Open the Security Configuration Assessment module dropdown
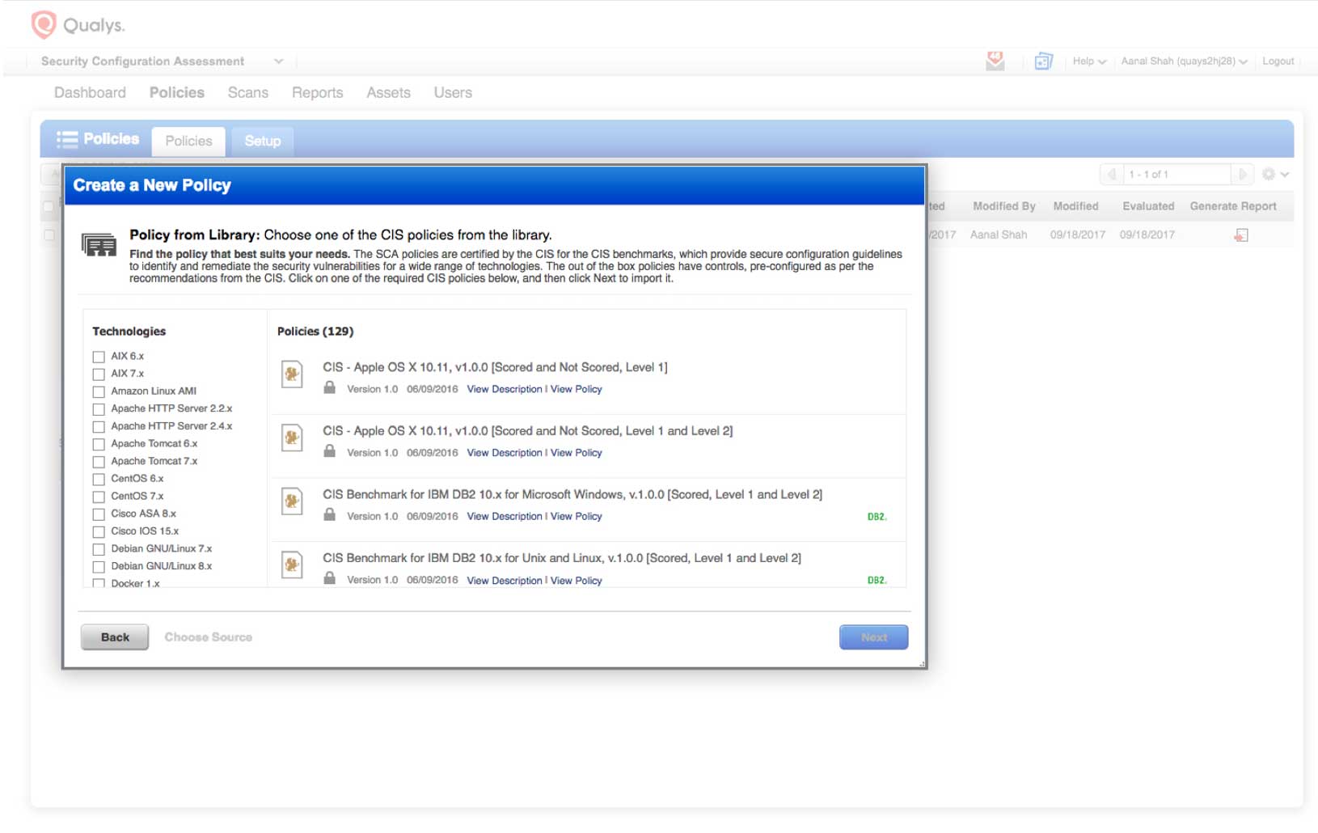Screen dimensions: 1318x833 click(x=279, y=61)
